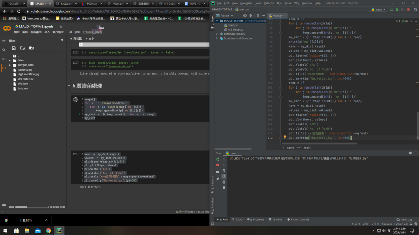The height and width of the screenshot is (235, 419).
Task: Click the Colab disk usage bar
Action: [32, 207]
